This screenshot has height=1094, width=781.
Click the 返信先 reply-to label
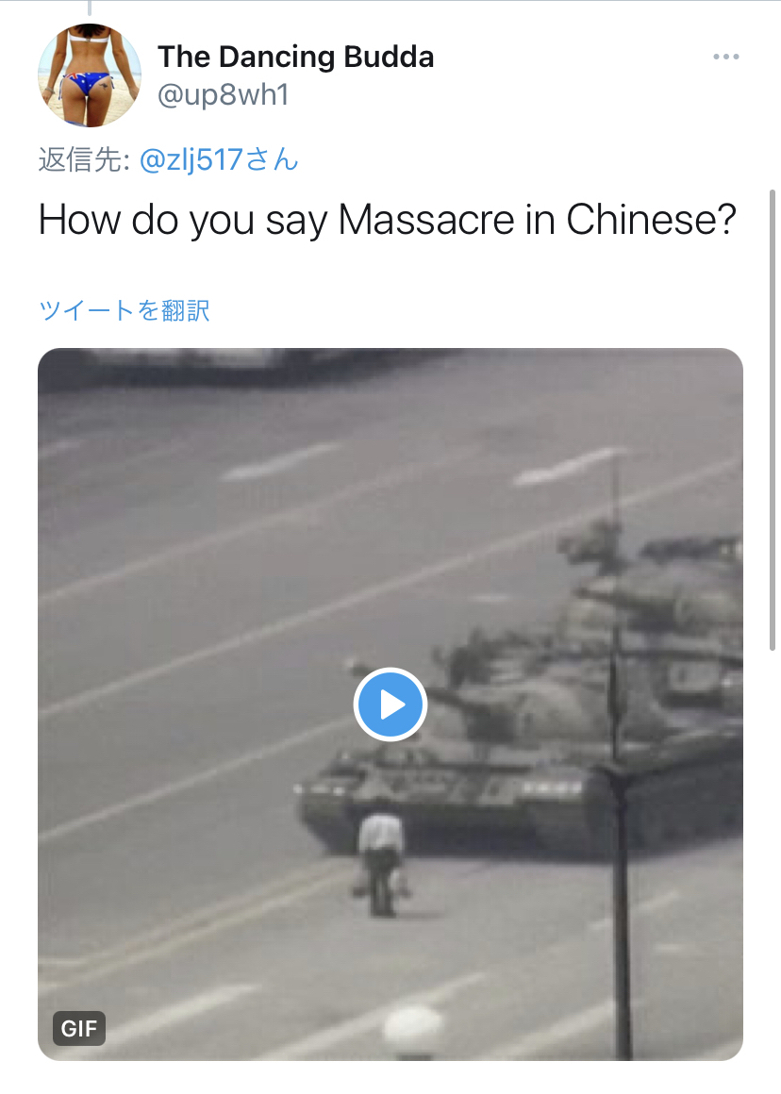(84, 160)
